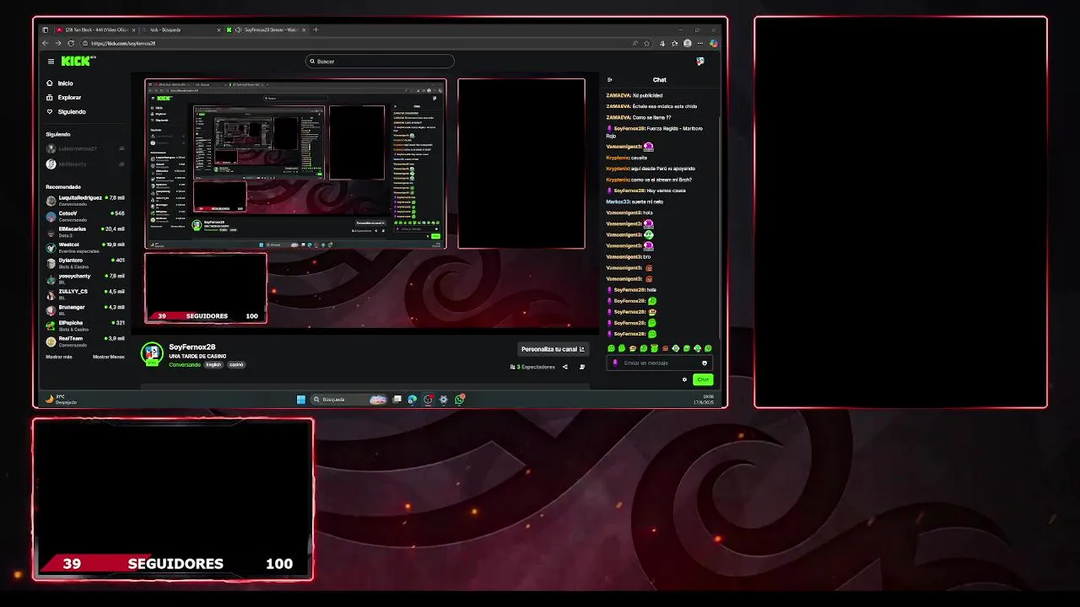Insert the first quick emote above chat input

coord(612,348)
